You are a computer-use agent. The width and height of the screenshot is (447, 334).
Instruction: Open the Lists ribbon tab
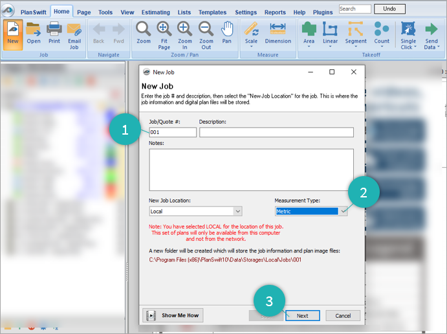click(184, 12)
